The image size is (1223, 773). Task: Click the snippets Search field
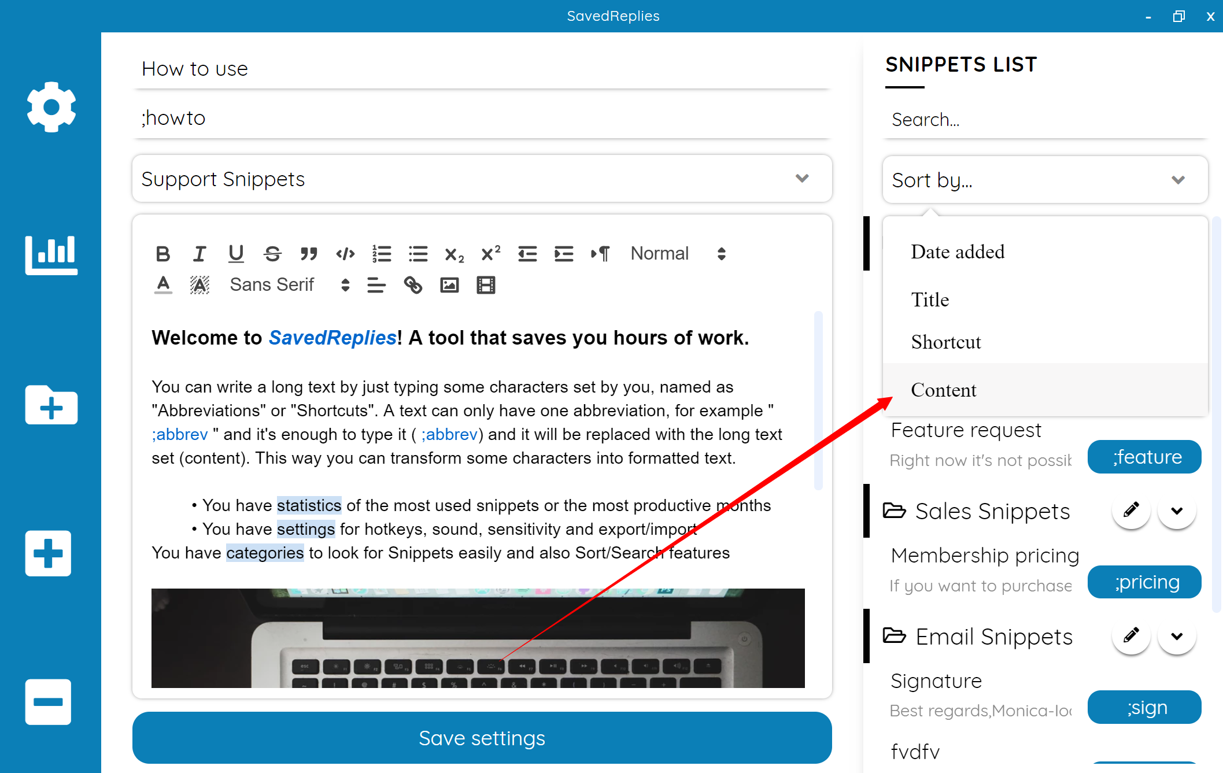tap(1045, 120)
